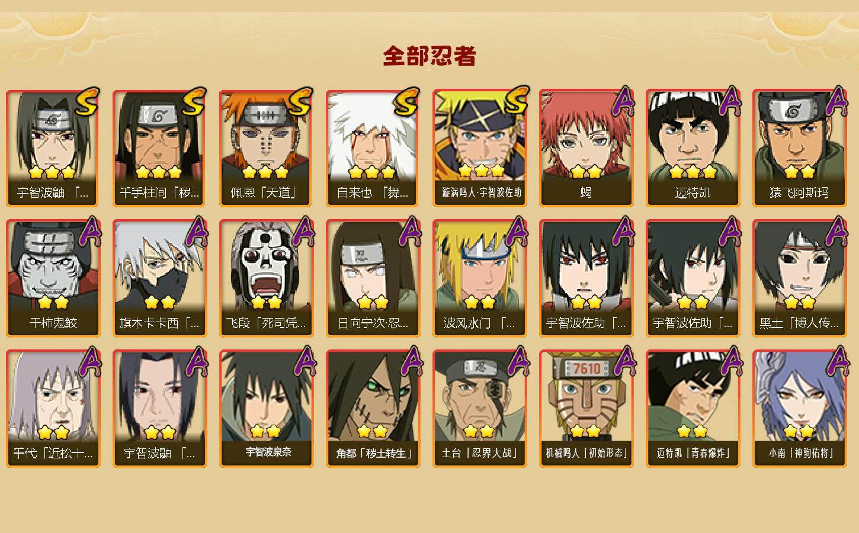Open the 蝎 character portrait
The image size is (859, 533).
pyautogui.click(x=586, y=148)
